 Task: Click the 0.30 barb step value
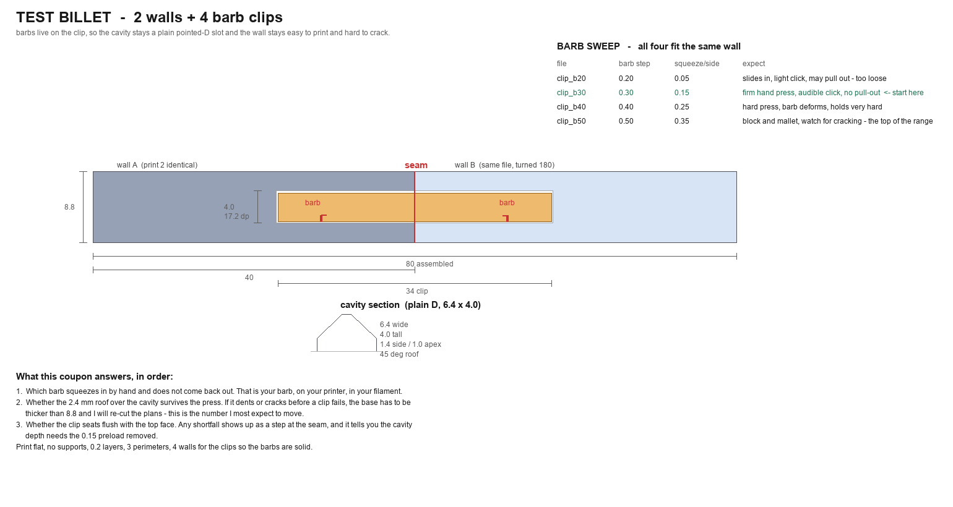coord(626,93)
